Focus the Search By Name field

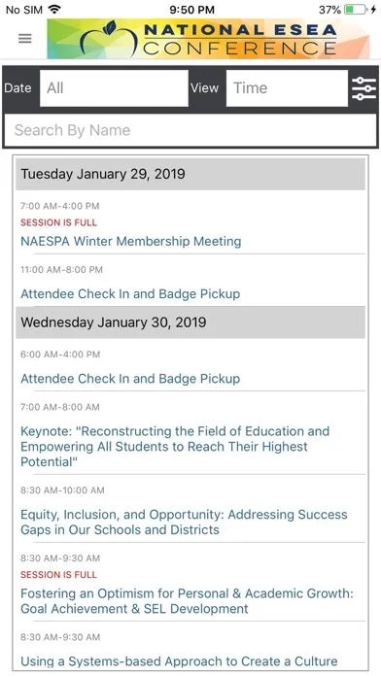point(190,130)
